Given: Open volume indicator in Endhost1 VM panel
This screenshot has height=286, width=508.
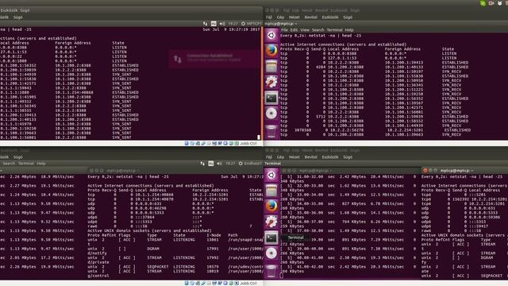Looking at the screenshot, I should (219, 164).
